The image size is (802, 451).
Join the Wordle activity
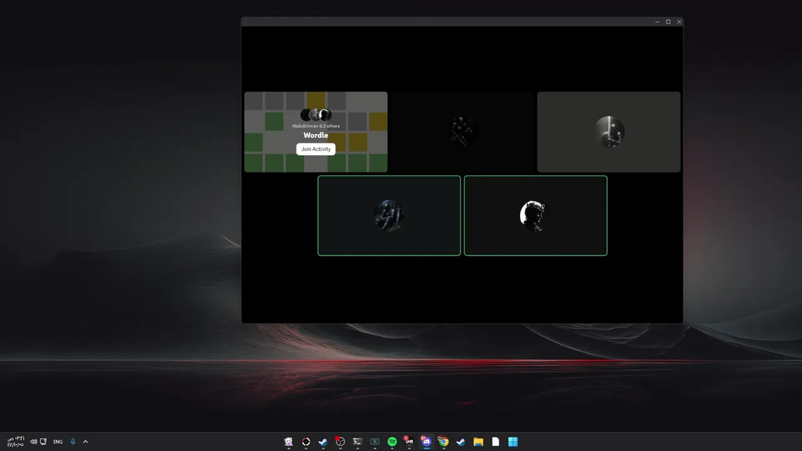point(316,149)
